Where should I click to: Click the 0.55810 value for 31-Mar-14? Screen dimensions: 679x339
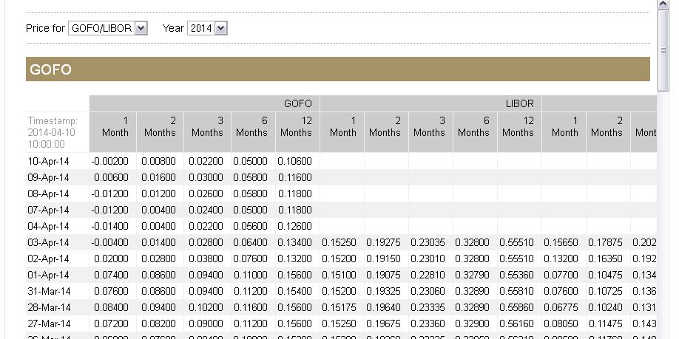pos(516,291)
